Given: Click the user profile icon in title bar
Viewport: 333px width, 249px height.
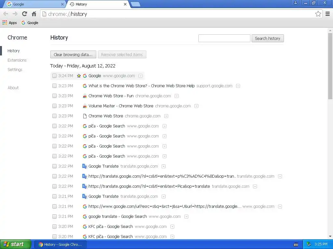Looking at the screenshot, I should click(x=295, y=3).
